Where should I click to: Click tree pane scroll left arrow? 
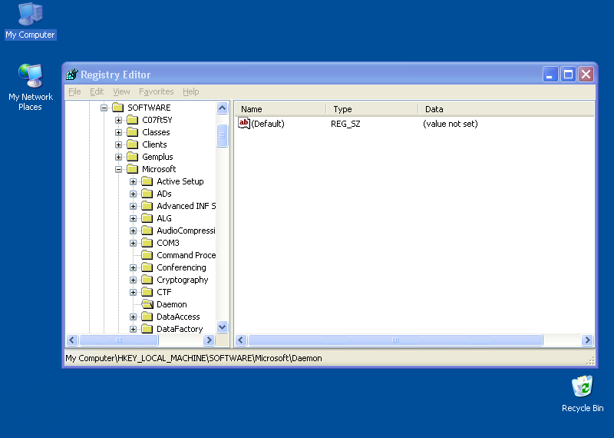(x=72, y=340)
